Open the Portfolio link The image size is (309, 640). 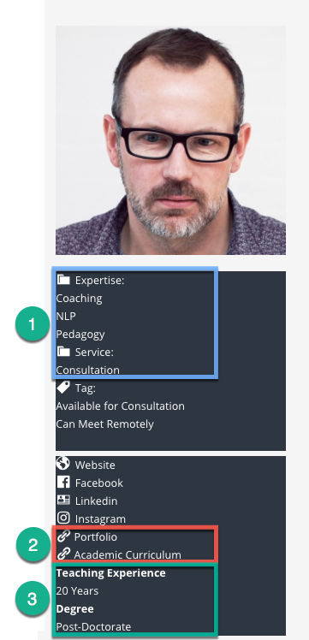click(96, 536)
